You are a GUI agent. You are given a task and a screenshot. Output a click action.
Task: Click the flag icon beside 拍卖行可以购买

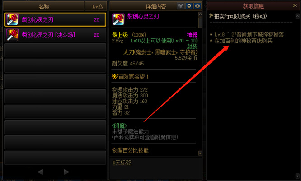pyautogui.click(x=211, y=16)
